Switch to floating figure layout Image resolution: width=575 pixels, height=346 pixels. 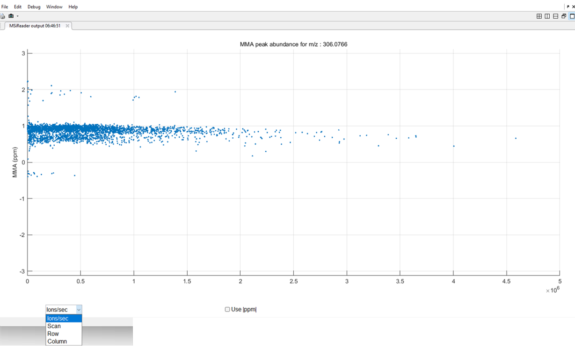tap(564, 16)
